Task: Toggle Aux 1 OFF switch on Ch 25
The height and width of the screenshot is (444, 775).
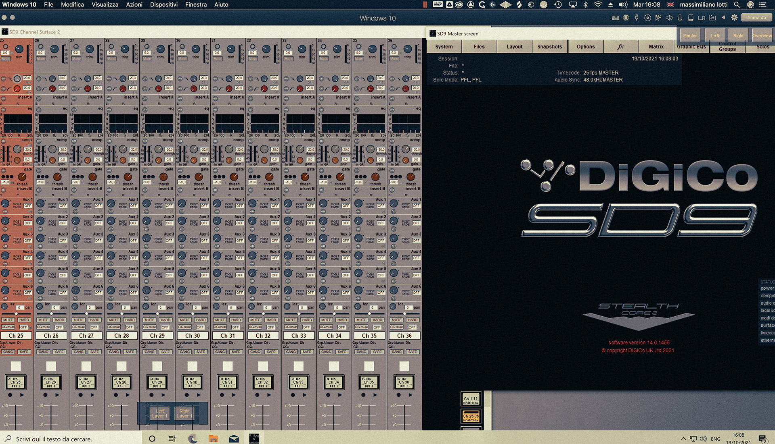Action: tap(27, 206)
